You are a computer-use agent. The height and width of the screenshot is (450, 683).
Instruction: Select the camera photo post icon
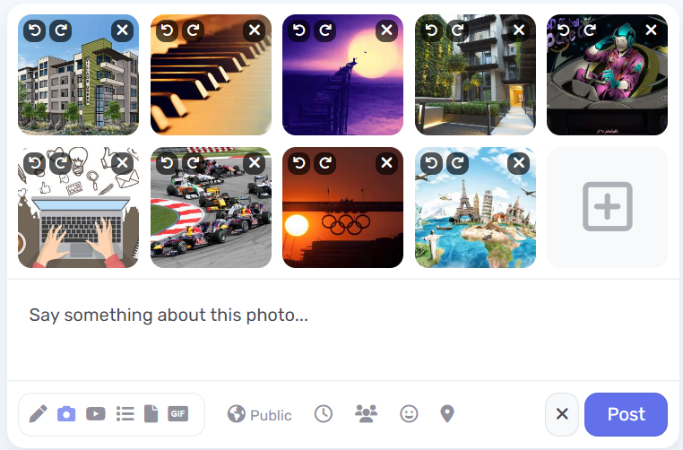pyautogui.click(x=66, y=414)
